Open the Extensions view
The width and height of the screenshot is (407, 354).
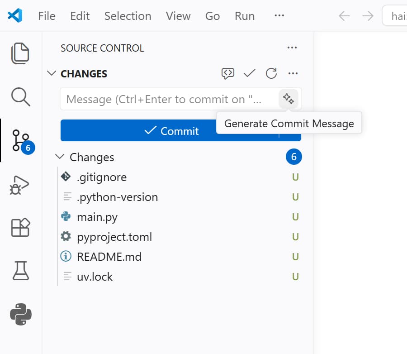pos(20,227)
